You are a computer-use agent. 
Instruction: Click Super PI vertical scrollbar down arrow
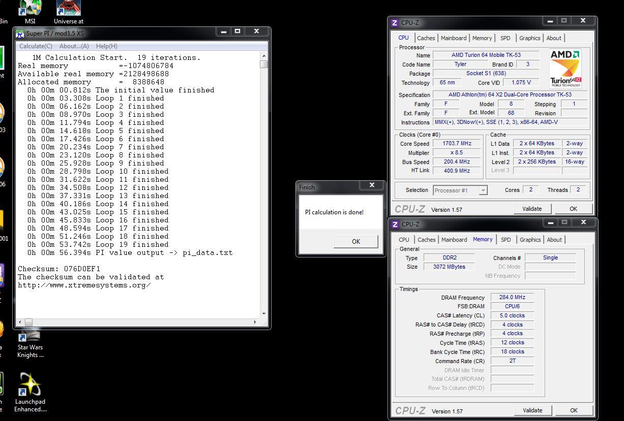coord(263,313)
